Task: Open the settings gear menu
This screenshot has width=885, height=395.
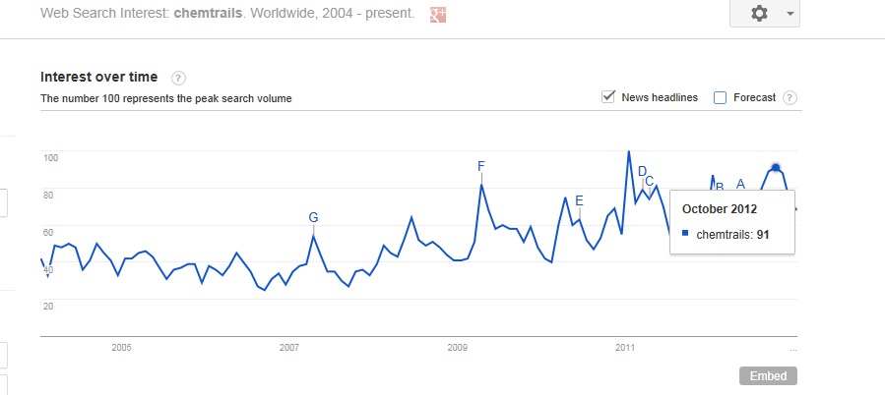Action: (758, 14)
